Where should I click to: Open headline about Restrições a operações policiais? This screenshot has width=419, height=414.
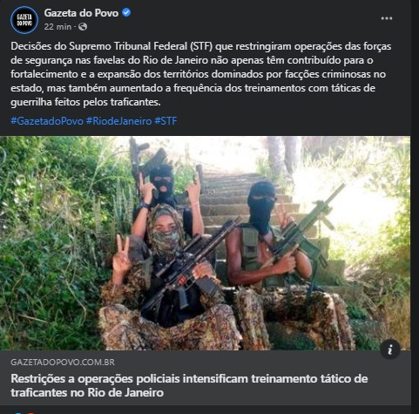point(189,385)
